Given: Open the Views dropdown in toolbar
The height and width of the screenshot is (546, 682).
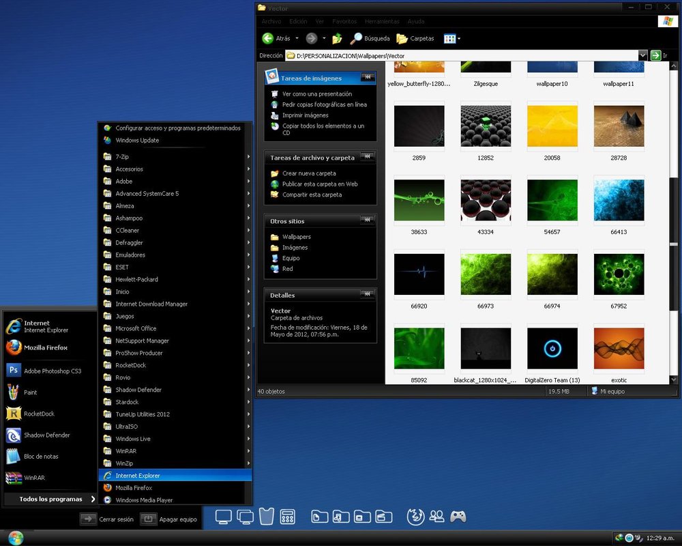Looking at the screenshot, I should [452, 38].
